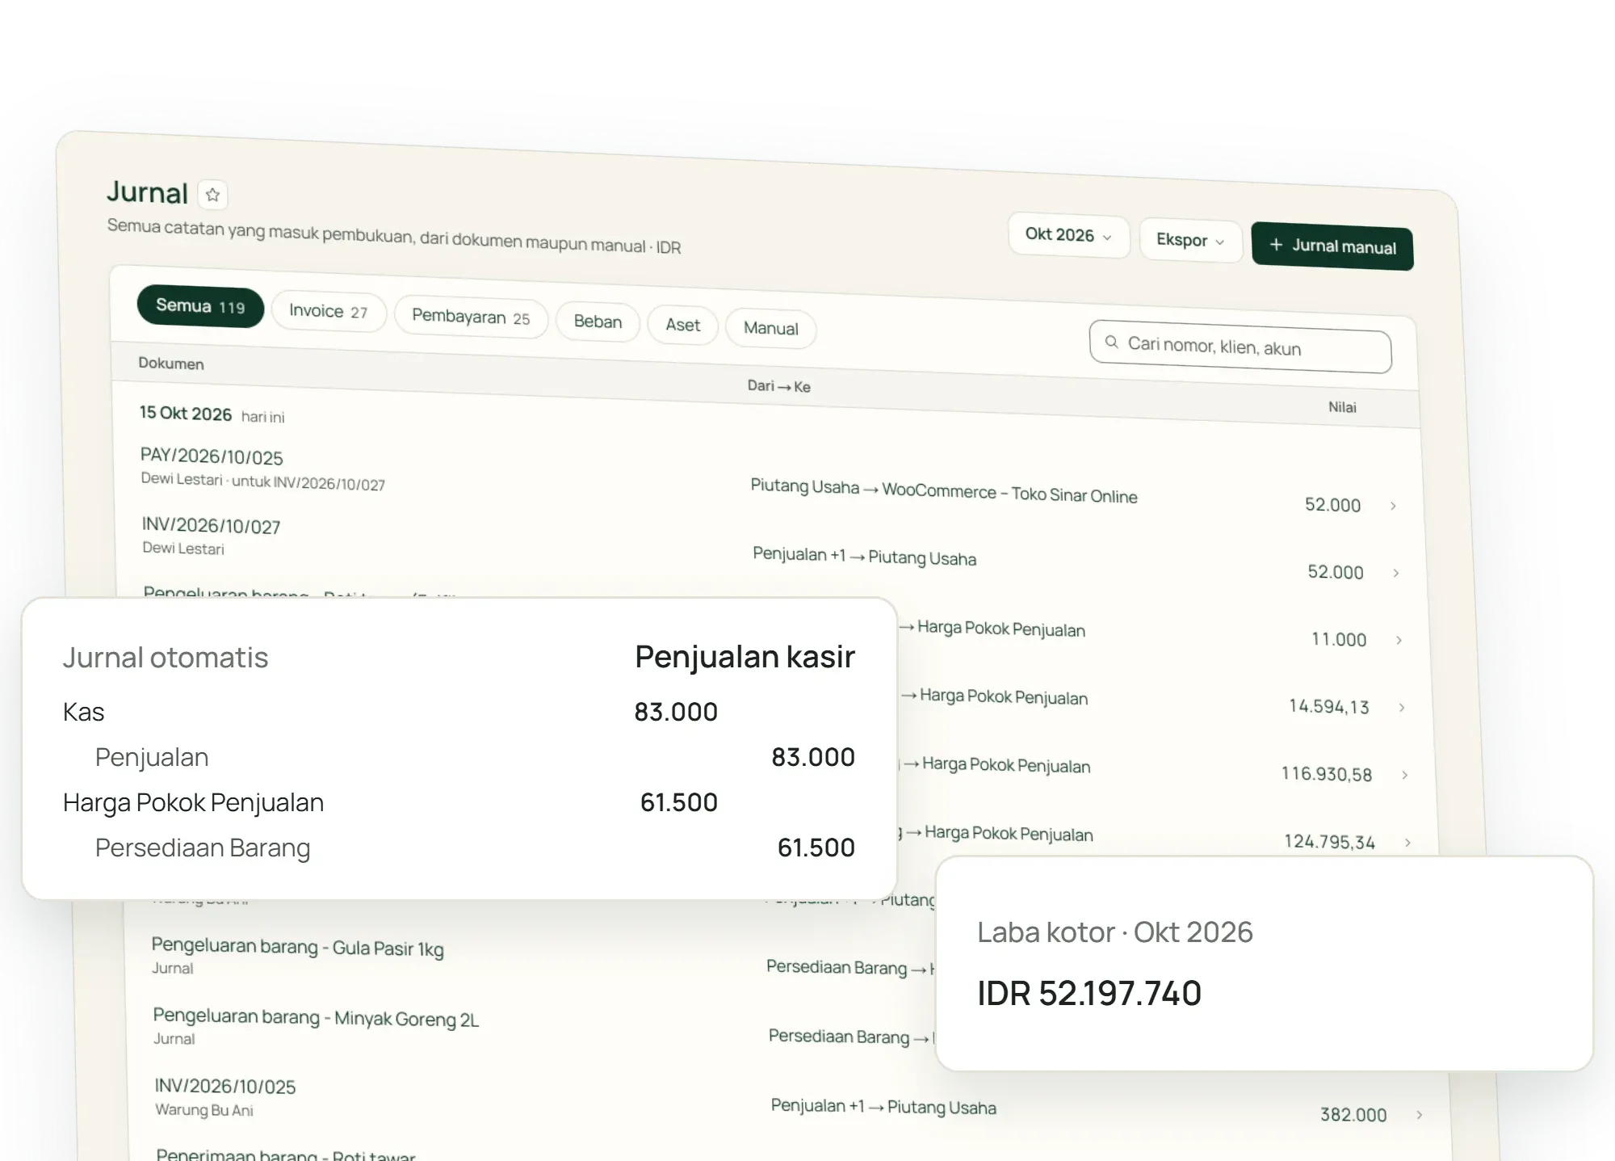Open the INV/2026/10/027 row chevron
Viewport: 1615px width, 1161px height.
[1395, 573]
